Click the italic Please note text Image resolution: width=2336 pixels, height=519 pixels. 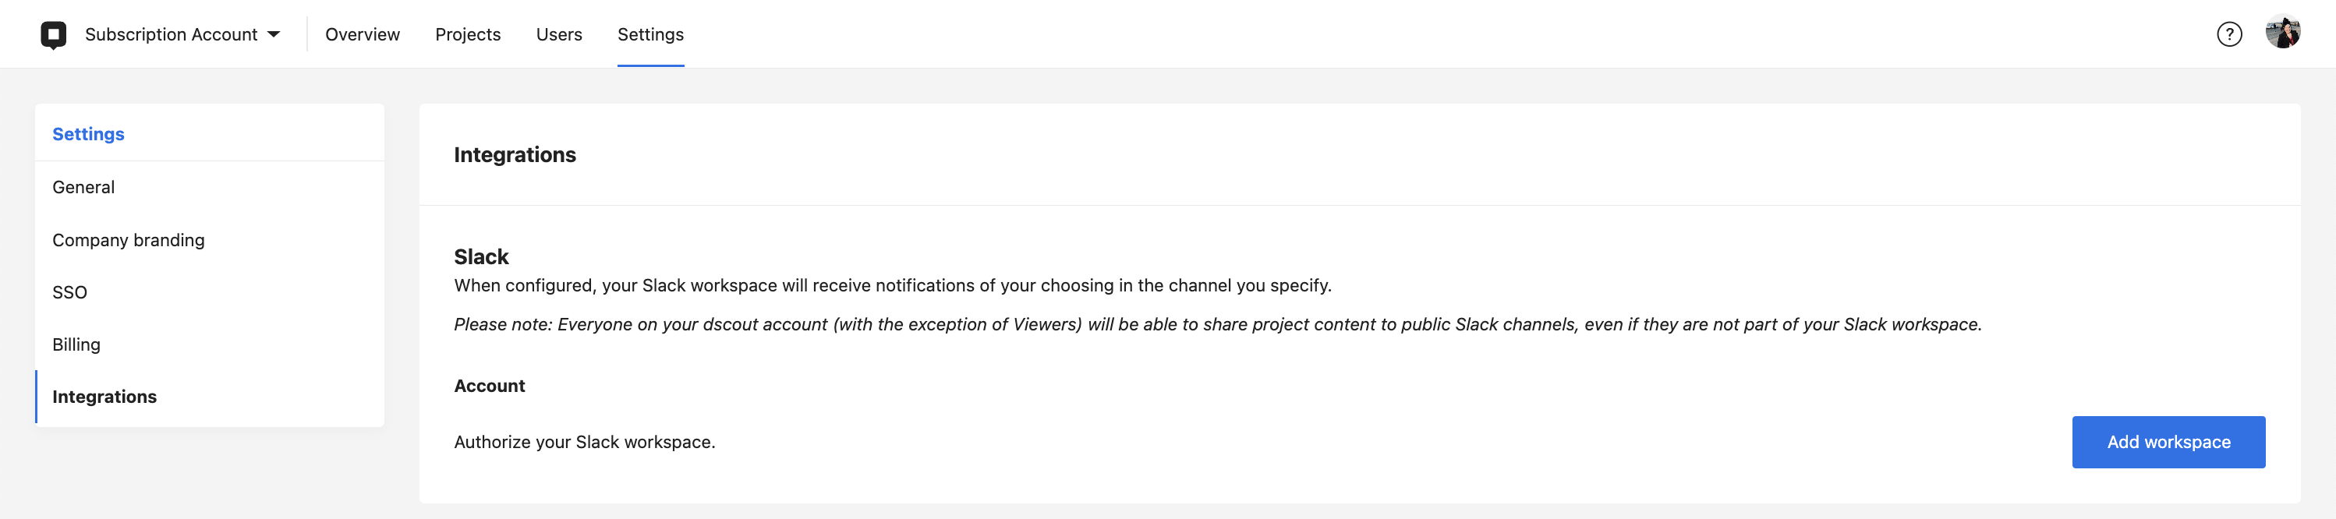point(1217,324)
